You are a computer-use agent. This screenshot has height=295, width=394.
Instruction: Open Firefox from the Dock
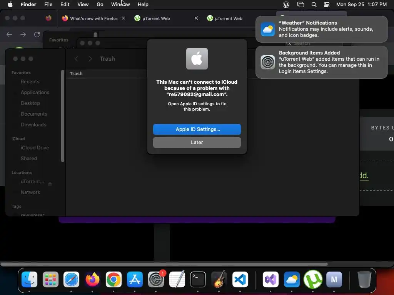click(x=92, y=279)
